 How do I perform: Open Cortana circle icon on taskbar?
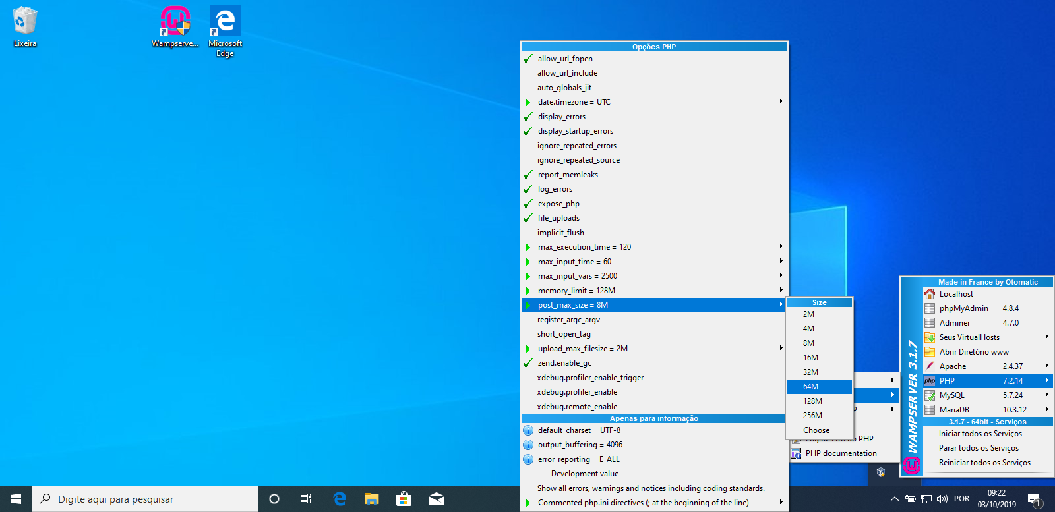[274, 499]
